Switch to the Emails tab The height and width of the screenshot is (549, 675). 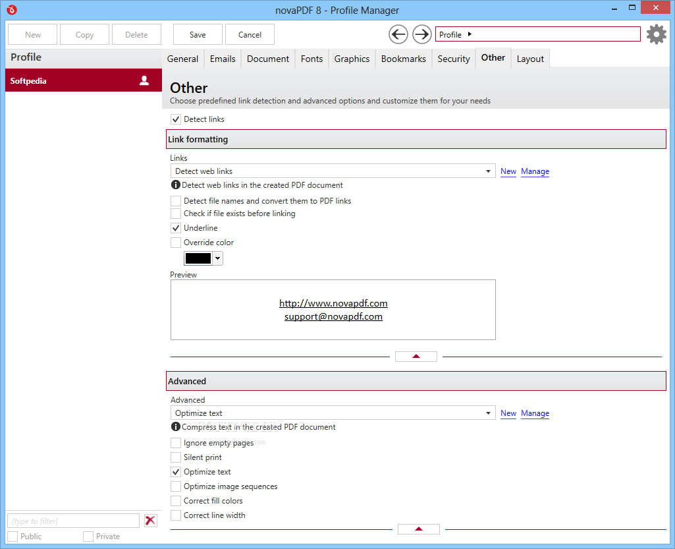click(223, 59)
